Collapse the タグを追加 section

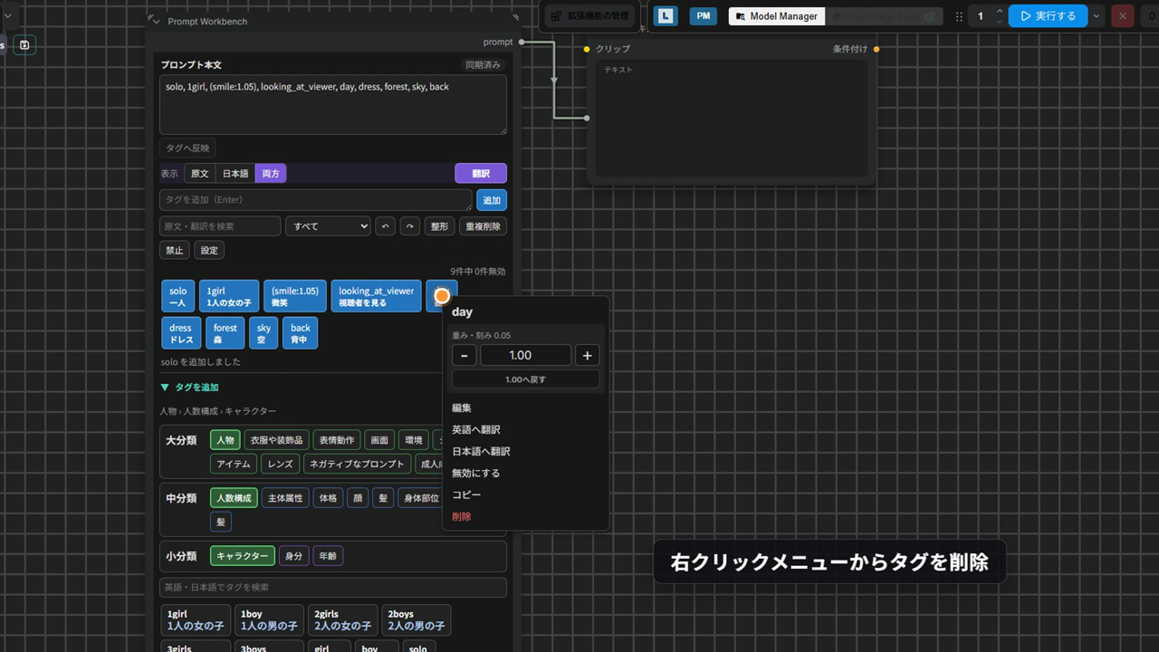coord(189,387)
